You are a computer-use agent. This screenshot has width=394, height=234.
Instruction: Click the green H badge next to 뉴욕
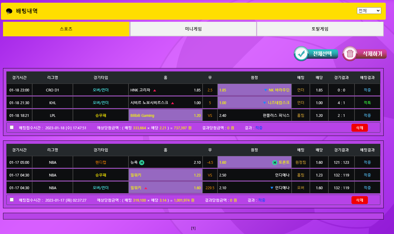142,163
